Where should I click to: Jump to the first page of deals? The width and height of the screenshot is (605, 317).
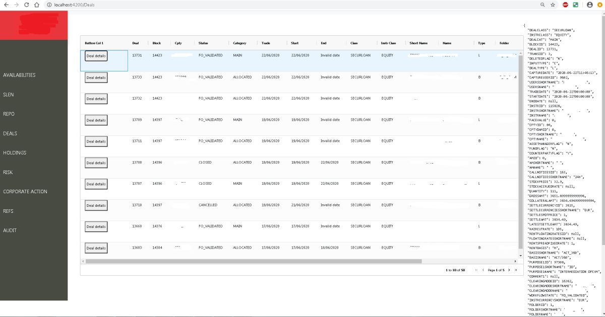(476, 270)
